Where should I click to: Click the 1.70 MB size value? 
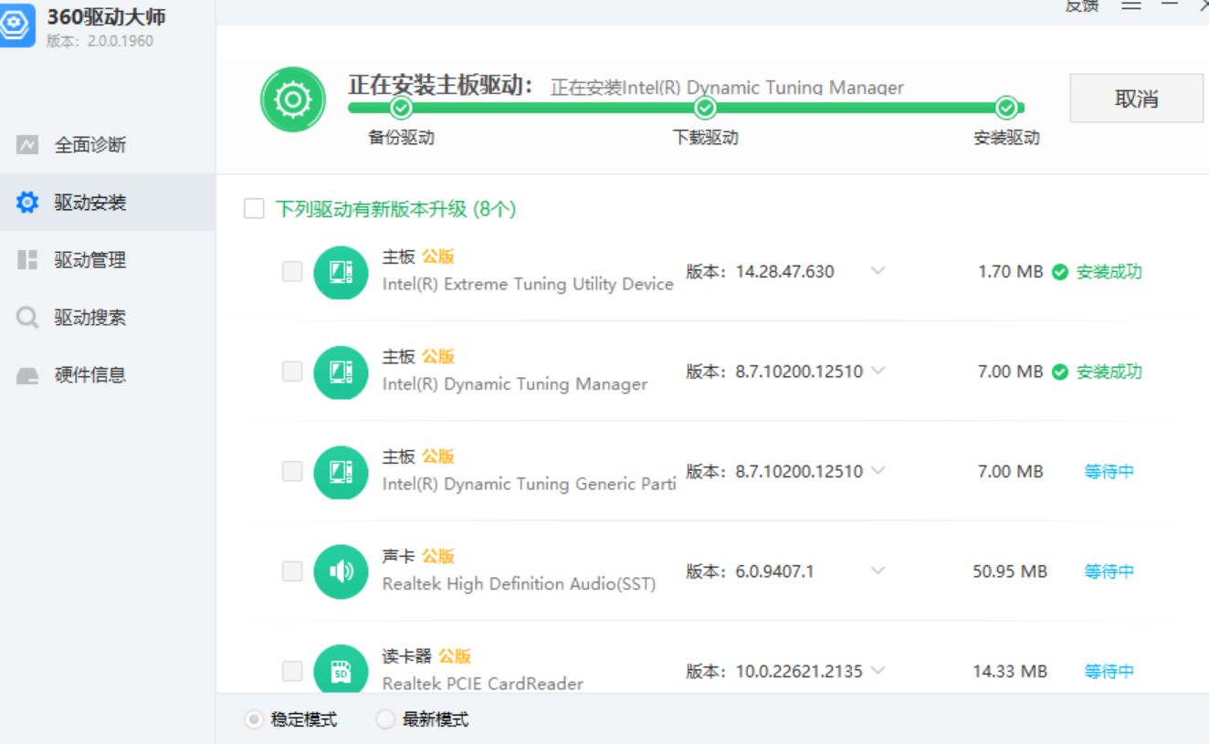[x=1010, y=272]
